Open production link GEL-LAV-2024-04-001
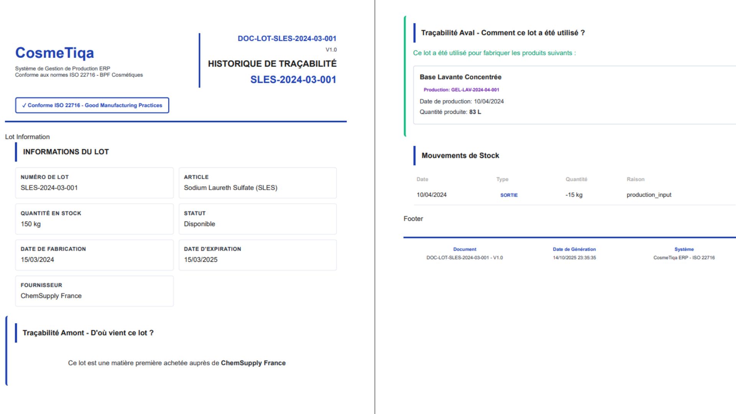736x414 pixels. (461, 90)
